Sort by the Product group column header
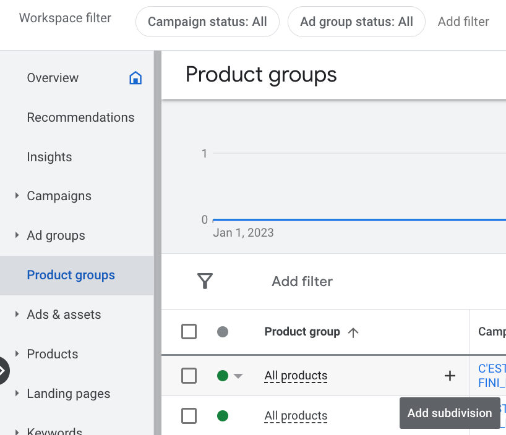 pyautogui.click(x=302, y=331)
